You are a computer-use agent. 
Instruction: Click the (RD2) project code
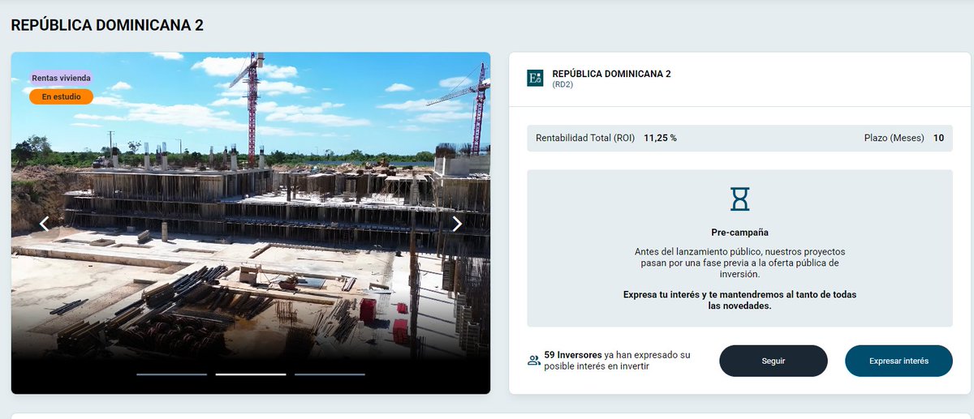click(562, 84)
